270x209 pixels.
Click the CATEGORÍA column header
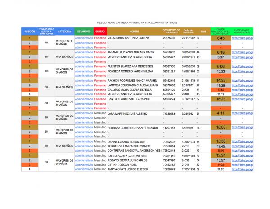pyautogui.click(x=64, y=32)
